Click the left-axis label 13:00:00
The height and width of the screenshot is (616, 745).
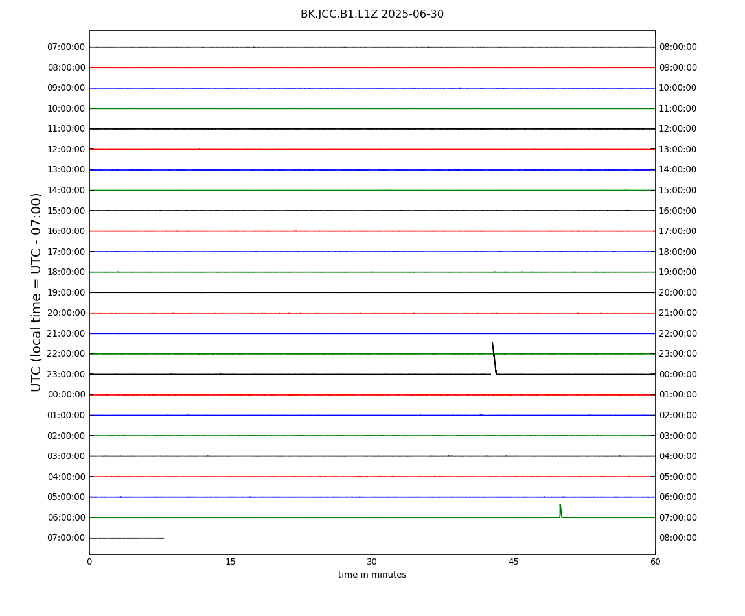pos(67,170)
